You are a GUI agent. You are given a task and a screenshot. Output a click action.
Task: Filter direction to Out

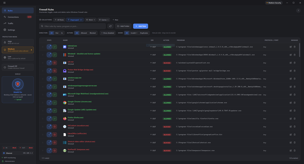point(57,33)
